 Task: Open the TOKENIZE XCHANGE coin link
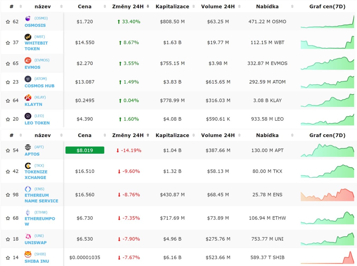(36, 175)
